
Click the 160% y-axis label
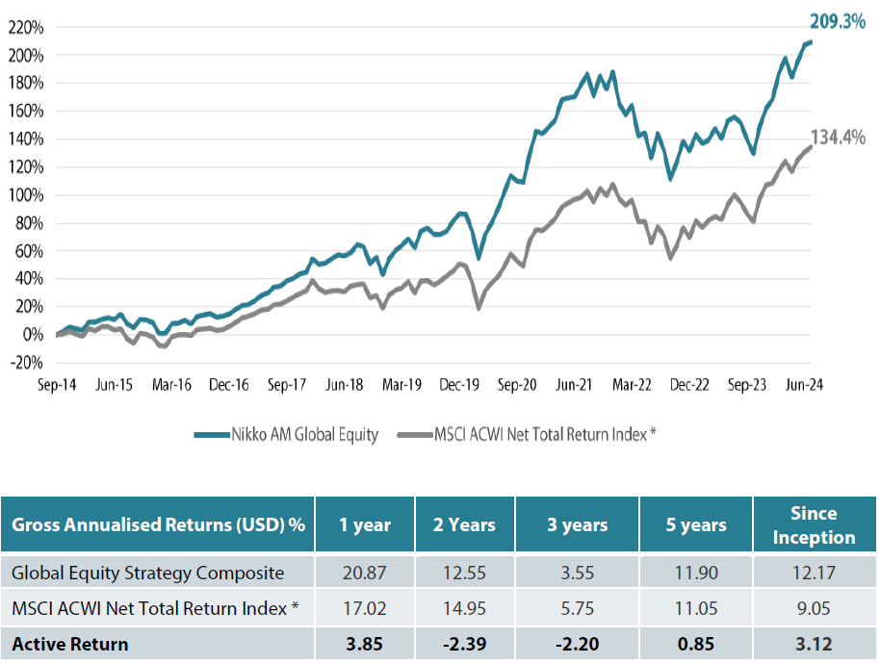26,111
